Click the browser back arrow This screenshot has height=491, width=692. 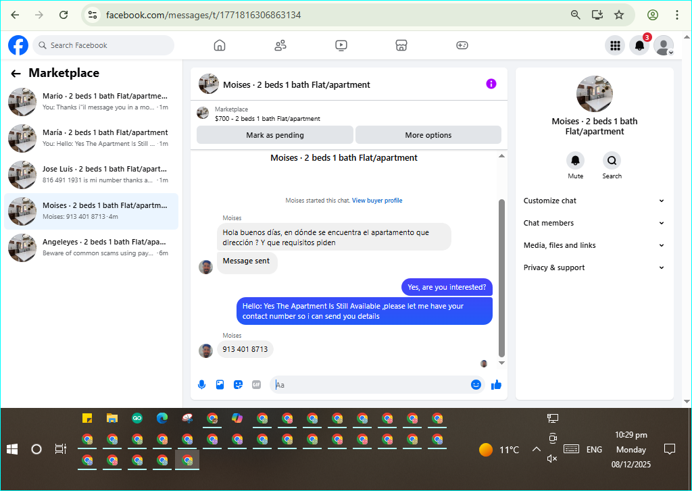pyautogui.click(x=15, y=15)
